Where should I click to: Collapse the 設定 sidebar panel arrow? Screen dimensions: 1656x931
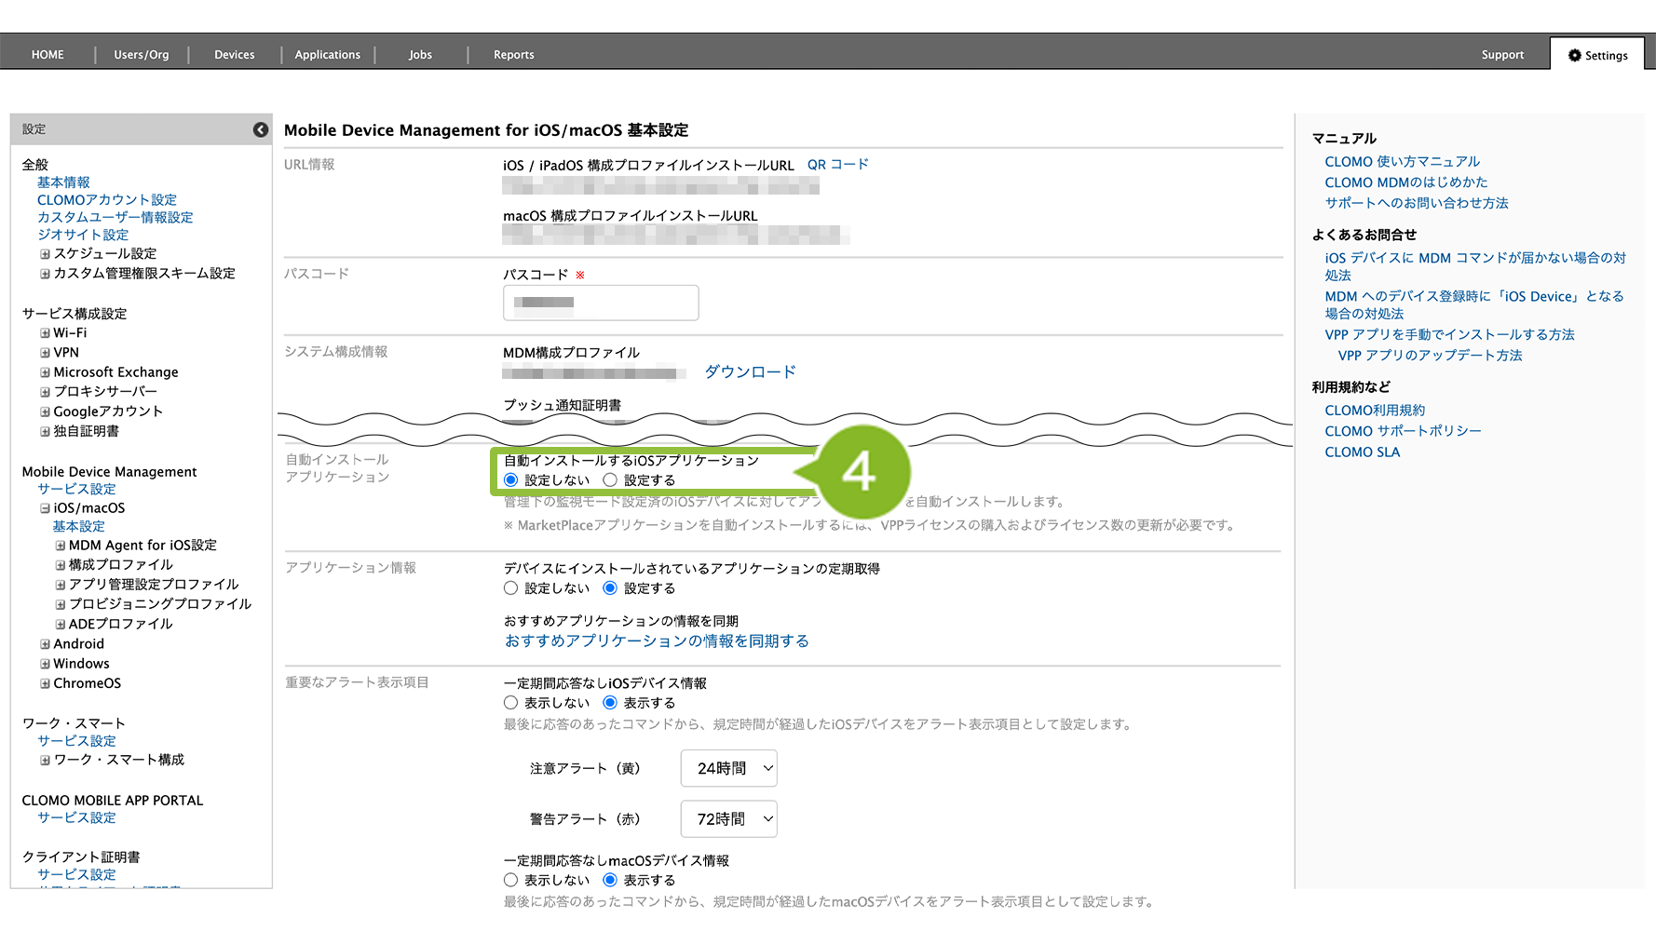(261, 130)
